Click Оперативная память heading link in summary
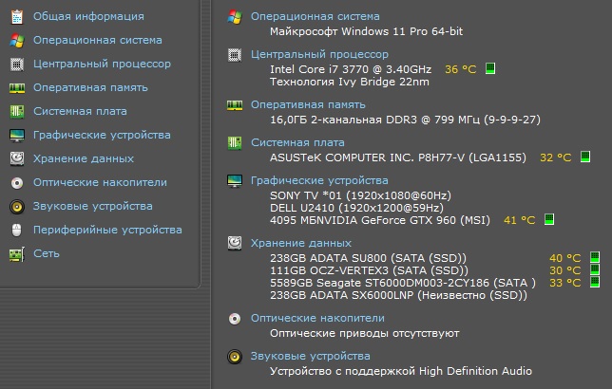612x389 pixels. click(x=308, y=105)
